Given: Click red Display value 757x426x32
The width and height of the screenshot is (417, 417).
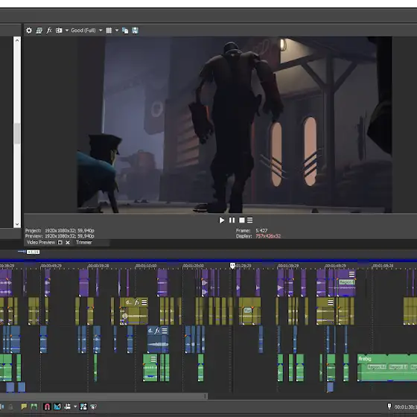Looking at the screenshot, I should pyautogui.click(x=268, y=236).
